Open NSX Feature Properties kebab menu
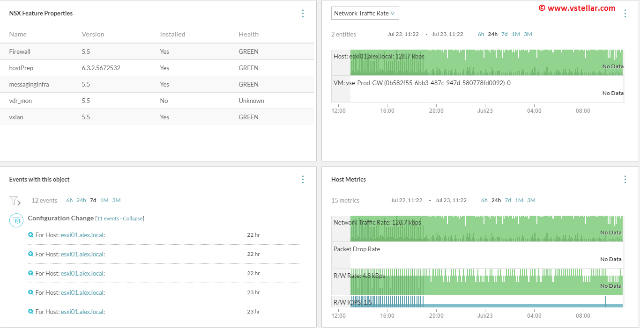640x328 pixels. (303, 13)
